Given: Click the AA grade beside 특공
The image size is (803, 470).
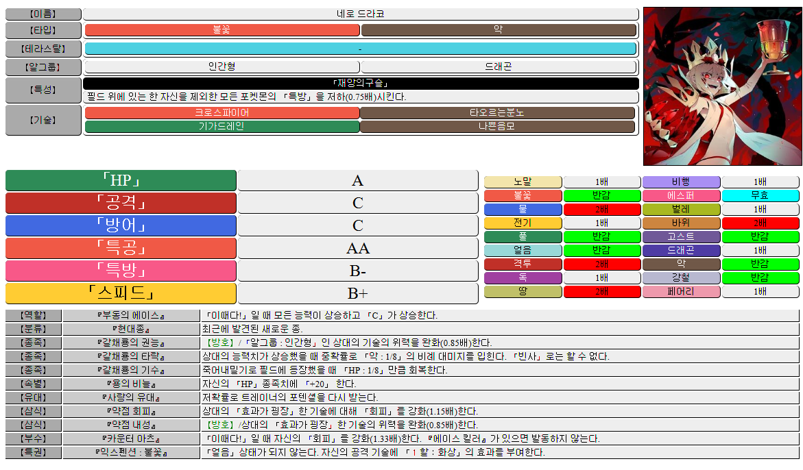Looking at the screenshot, I should click(358, 248).
